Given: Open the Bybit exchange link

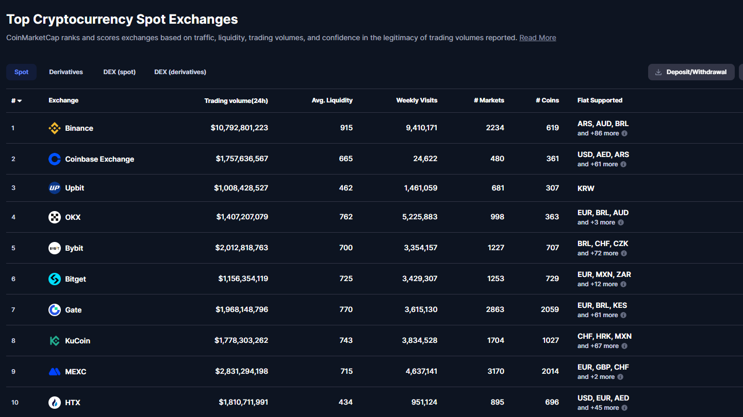Looking at the screenshot, I should coord(74,248).
